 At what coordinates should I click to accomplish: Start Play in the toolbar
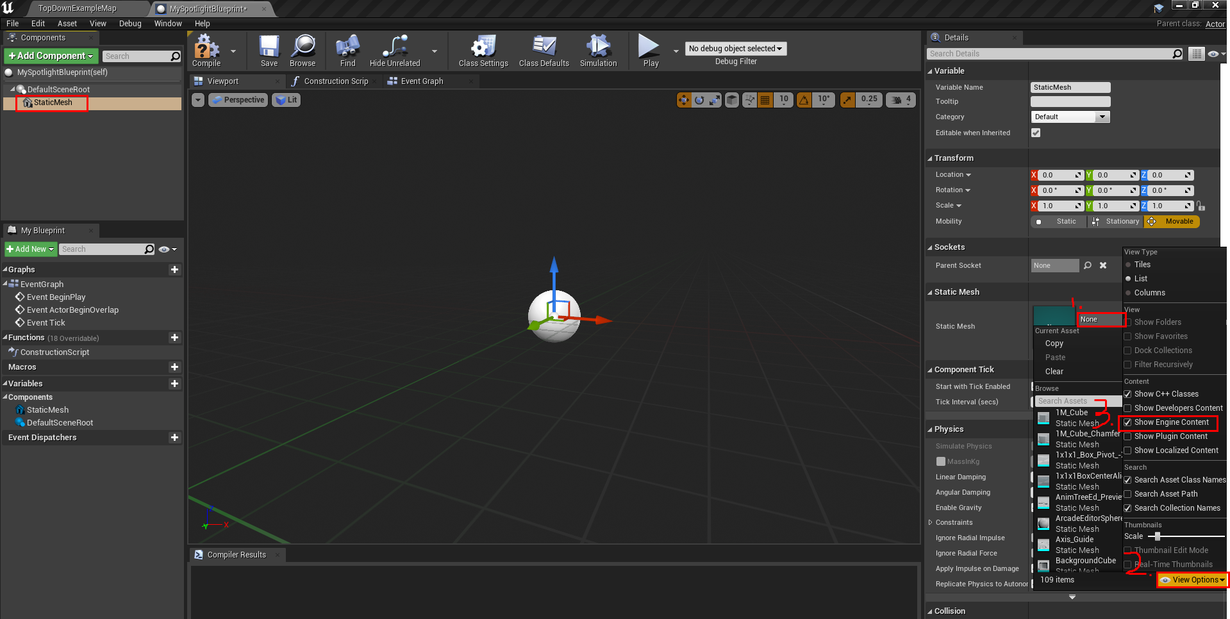651,51
